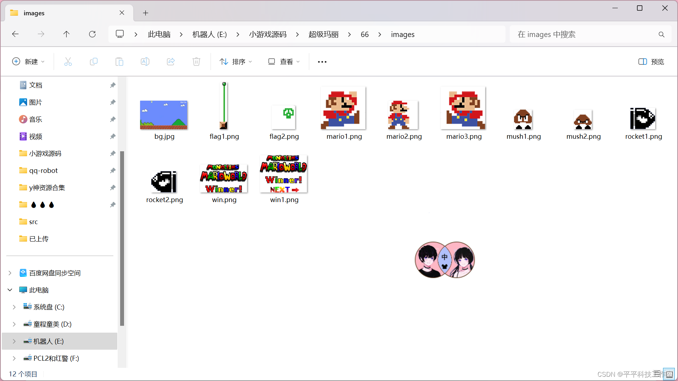Image resolution: width=678 pixels, height=381 pixels.
Task: Click the Copy icon in toolbar
Action: pos(94,62)
